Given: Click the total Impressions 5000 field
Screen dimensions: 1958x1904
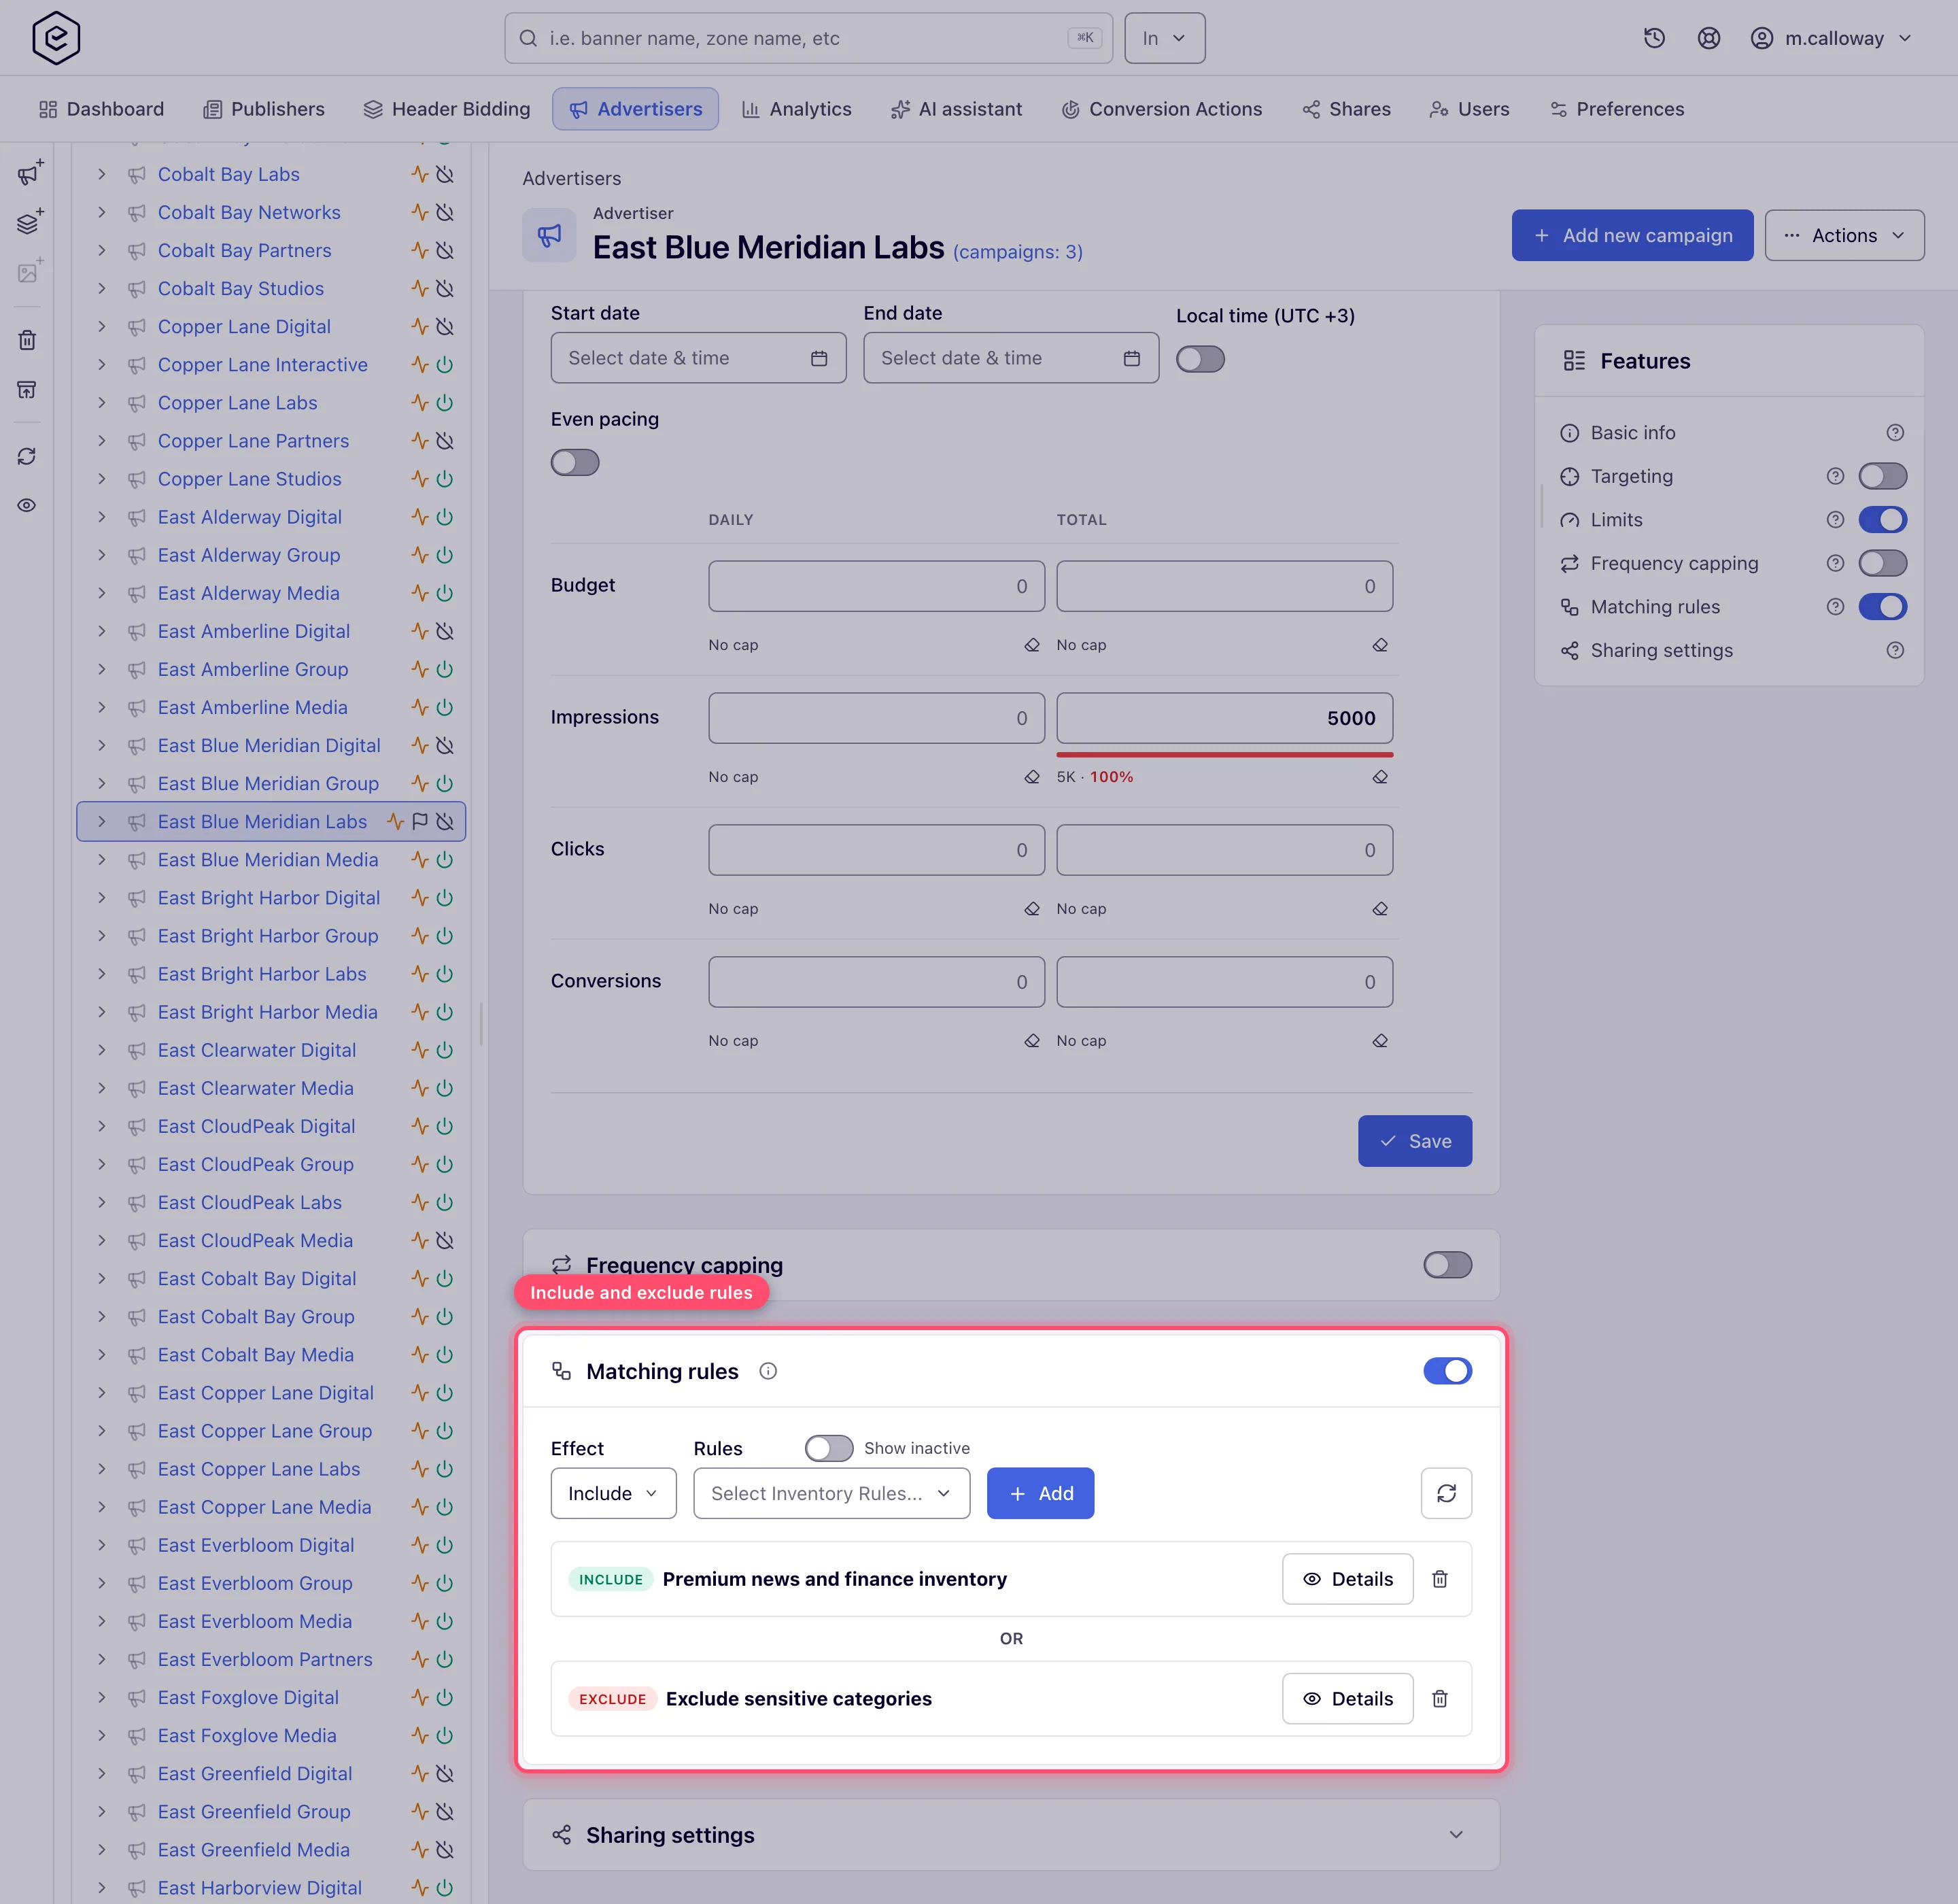Looking at the screenshot, I should [1224, 718].
